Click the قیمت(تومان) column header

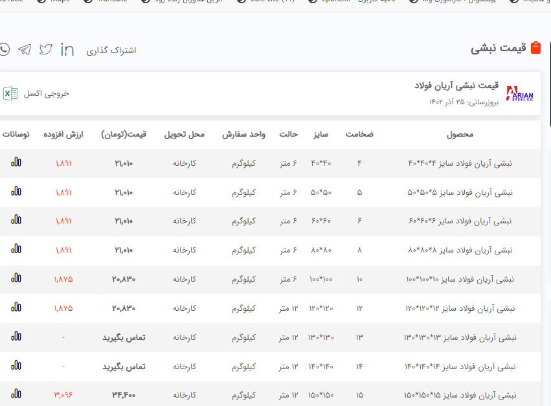point(124,135)
